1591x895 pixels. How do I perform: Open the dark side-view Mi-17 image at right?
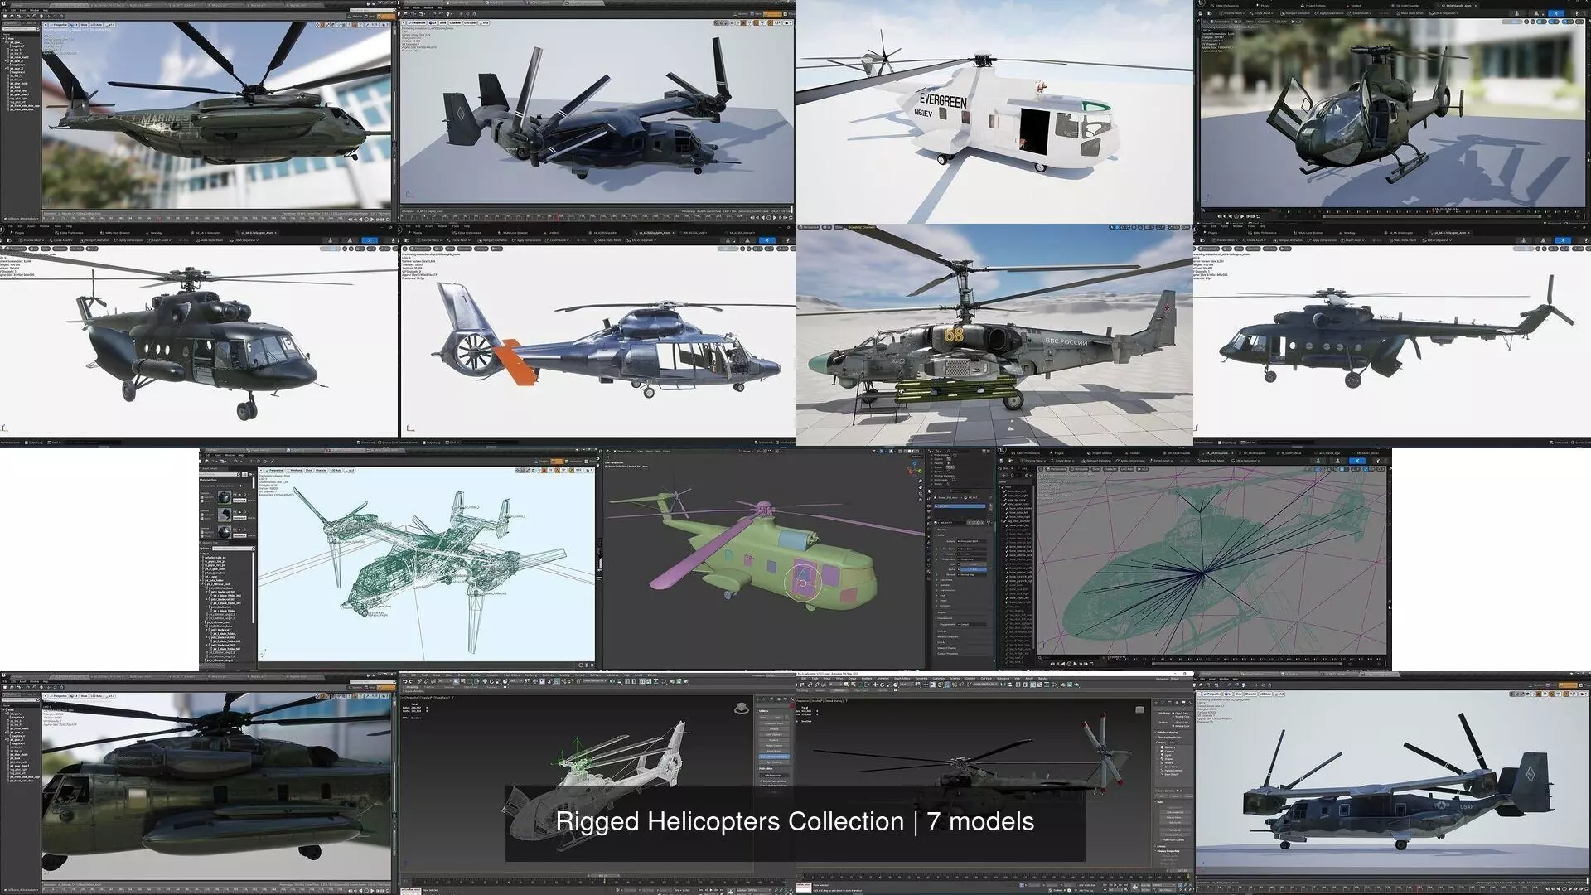(1392, 334)
